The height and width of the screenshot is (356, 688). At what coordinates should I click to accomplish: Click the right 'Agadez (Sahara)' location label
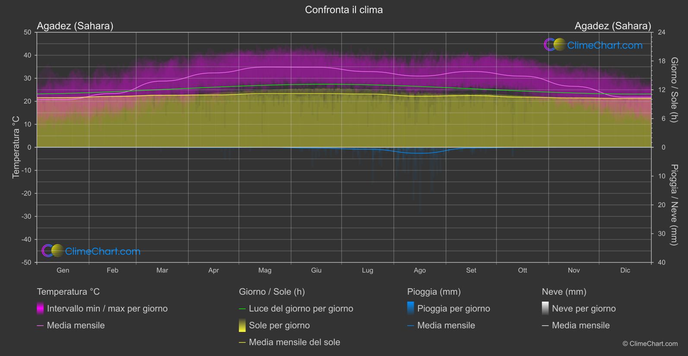tap(613, 26)
